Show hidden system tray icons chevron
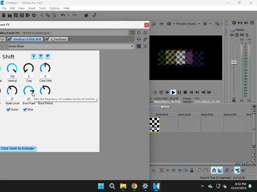Screen dimensions: 257x192 [202, 186]
